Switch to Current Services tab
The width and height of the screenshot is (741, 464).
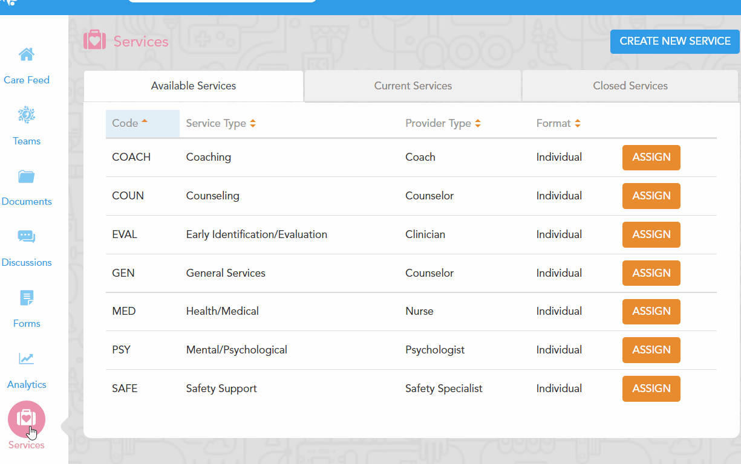point(413,86)
